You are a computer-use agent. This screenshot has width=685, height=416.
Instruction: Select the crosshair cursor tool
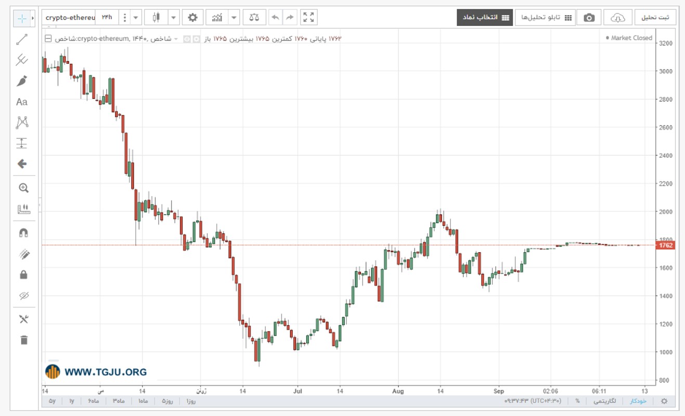[22, 18]
